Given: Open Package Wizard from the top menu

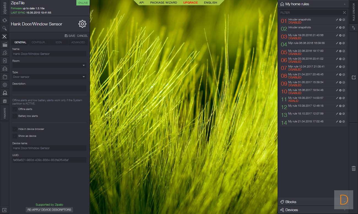Looking at the screenshot, I should point(164,3).
